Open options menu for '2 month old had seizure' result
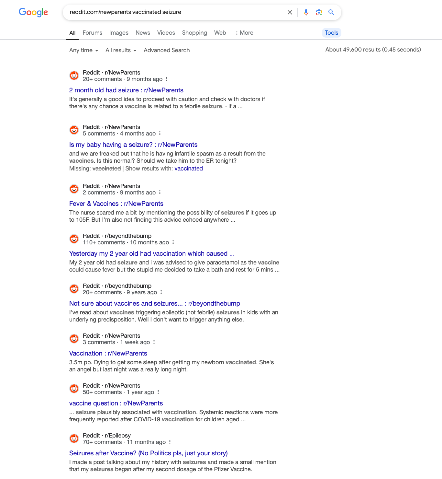Viewport: 442px width, 479px height. [x=167, y=79]
